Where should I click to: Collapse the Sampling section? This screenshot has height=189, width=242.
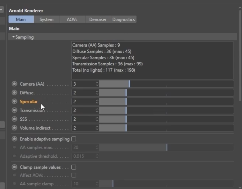(13, 37)
